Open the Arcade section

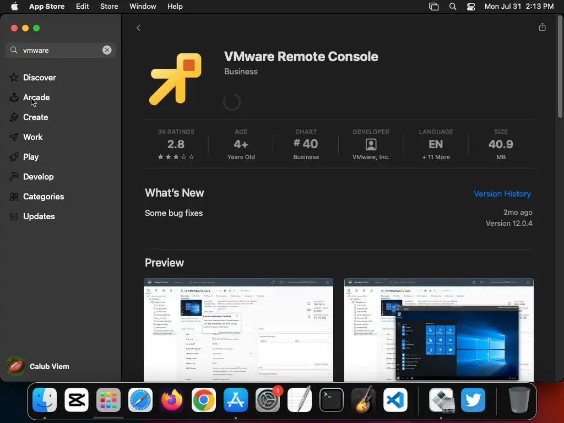36,97
